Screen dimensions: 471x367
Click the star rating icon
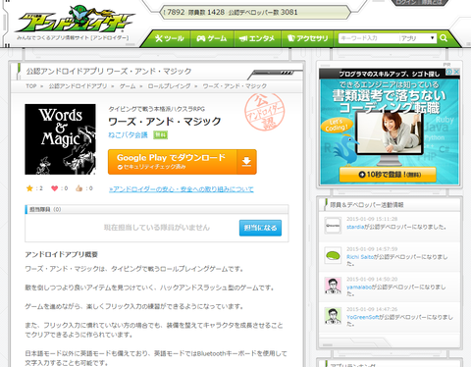[x=29, y=188]
